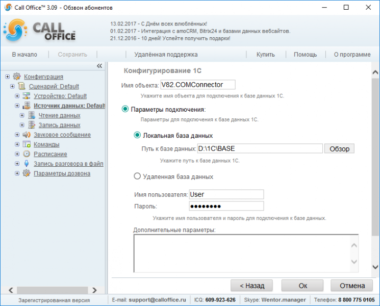Viewport: 380px width, 306px height.
Task: Confirm with the Ок button
Action: point(302,286)
